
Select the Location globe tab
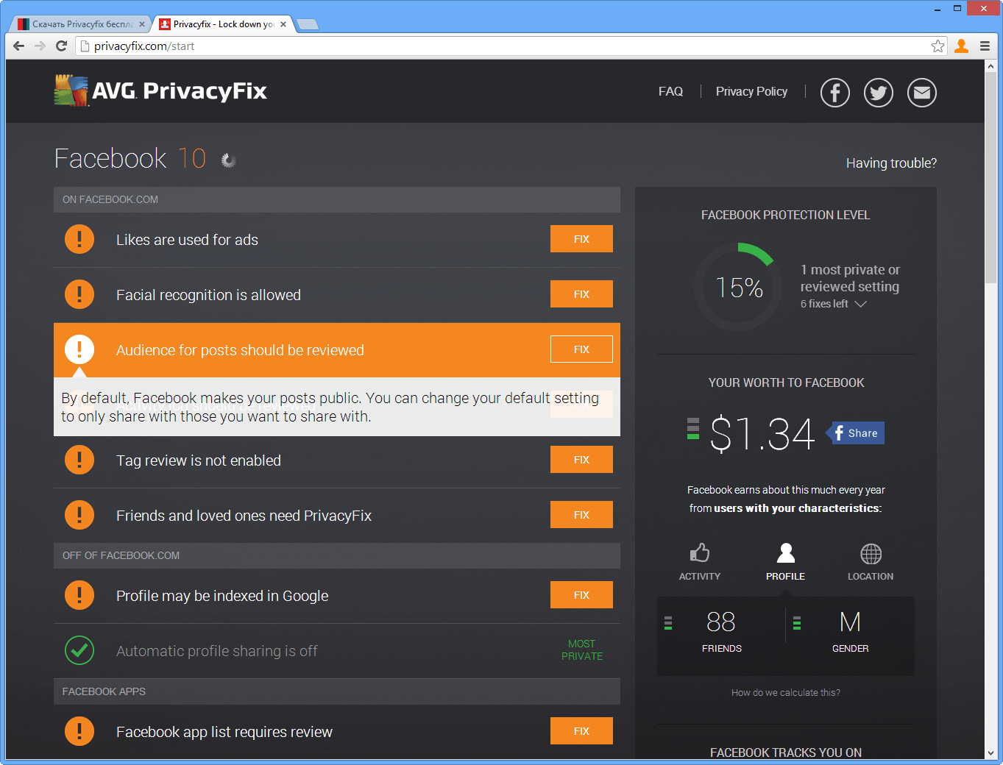(x=871, y=563)
